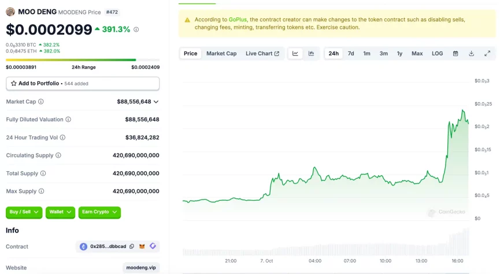This screenshot has width=500, height=274.
Task: Open the Wallet dropdown
Action: (61, 212)
